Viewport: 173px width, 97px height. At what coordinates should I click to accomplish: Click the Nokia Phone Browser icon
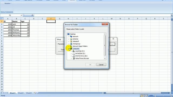coord(74,58)
